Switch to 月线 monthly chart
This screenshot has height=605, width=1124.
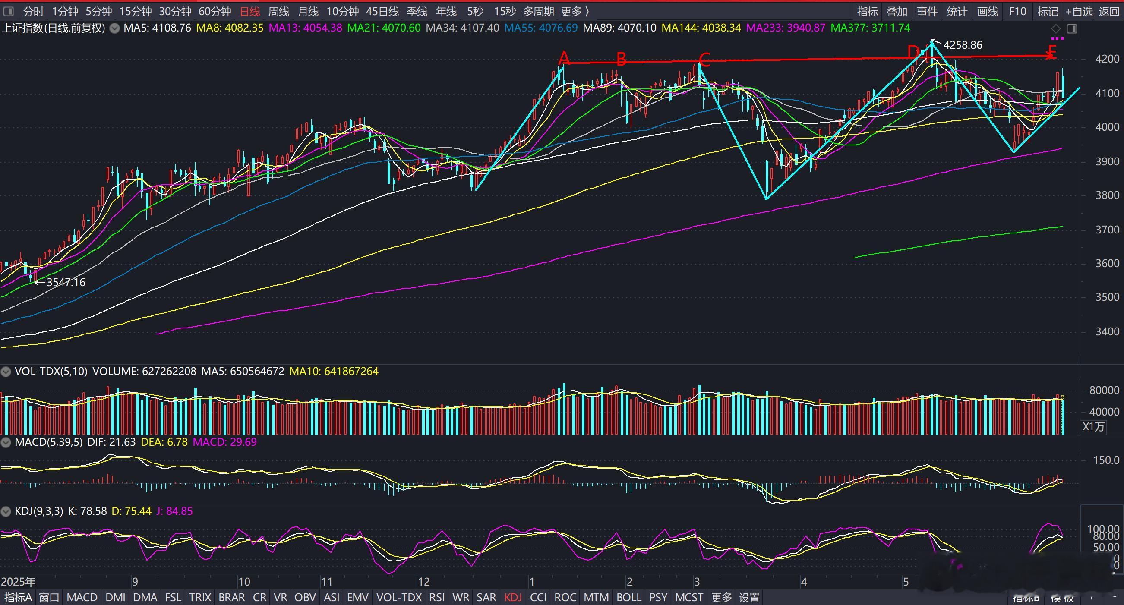point(308,11)
